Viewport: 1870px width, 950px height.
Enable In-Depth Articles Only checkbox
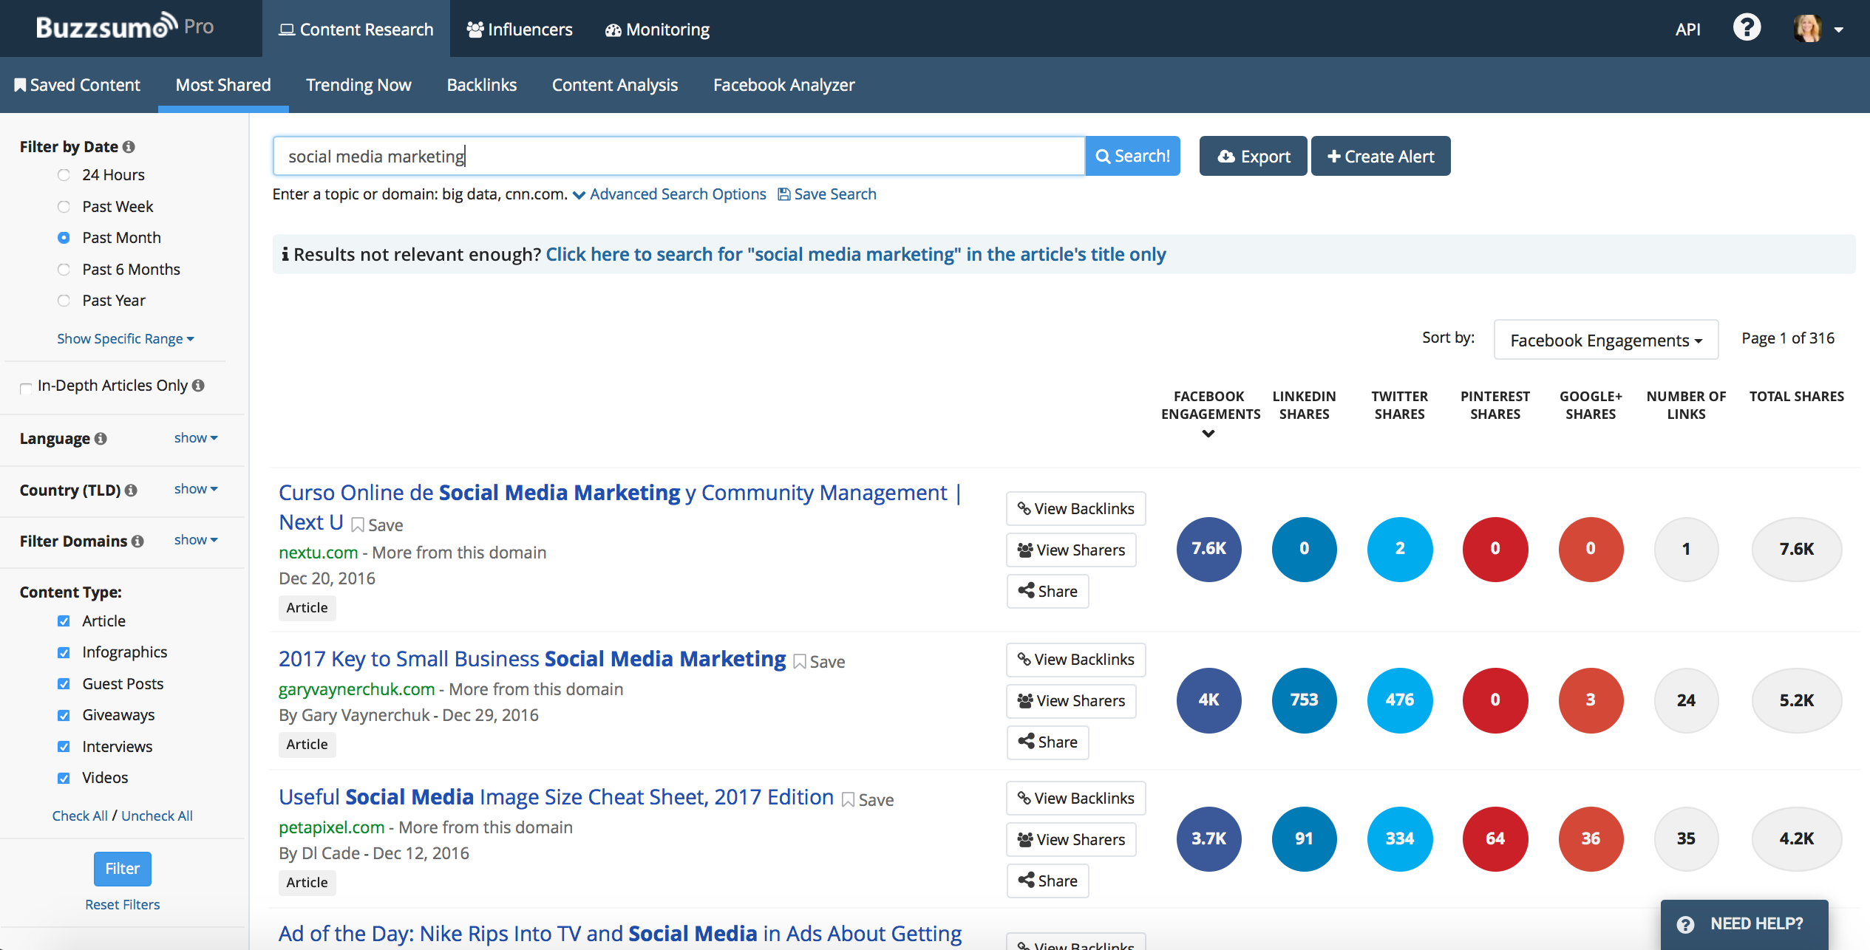(26, 388)
